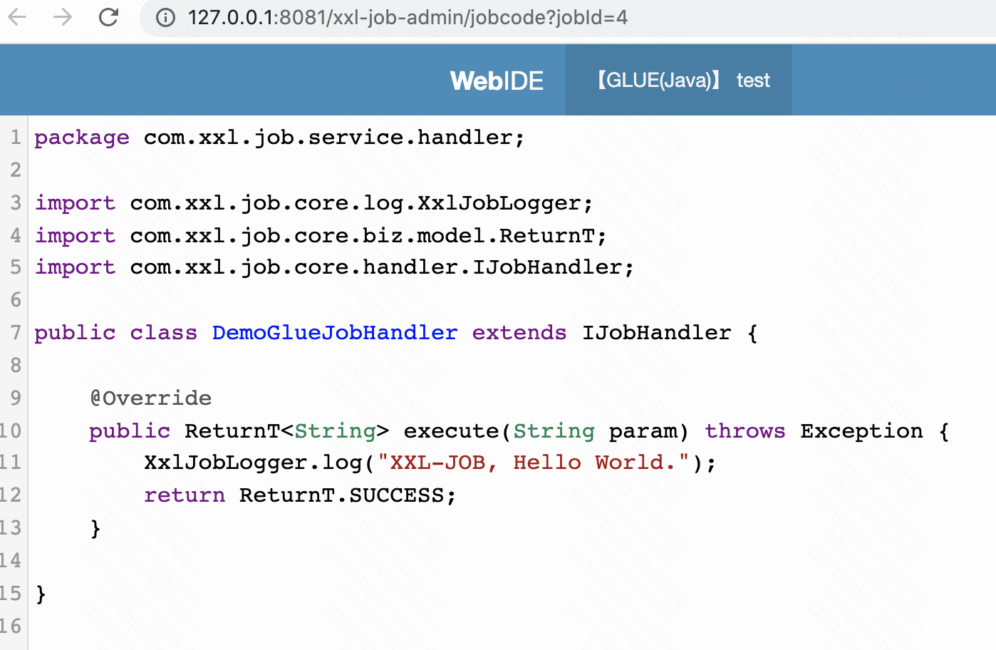Screen dimensions: 996x650
Task: Click the "XXL-JOB, Hello World." string
Action: click(x=533, y=463)
